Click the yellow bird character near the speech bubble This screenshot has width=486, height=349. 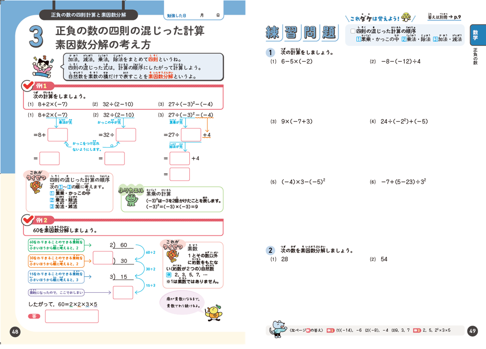coord(214,313)
